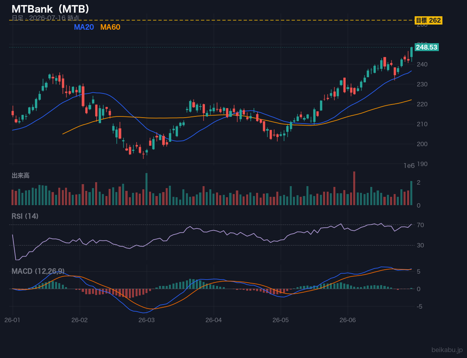The height and width of the screenshot is (358, 467).
Task: Click the 26-03 date axis label
Action: click(147, 320)
